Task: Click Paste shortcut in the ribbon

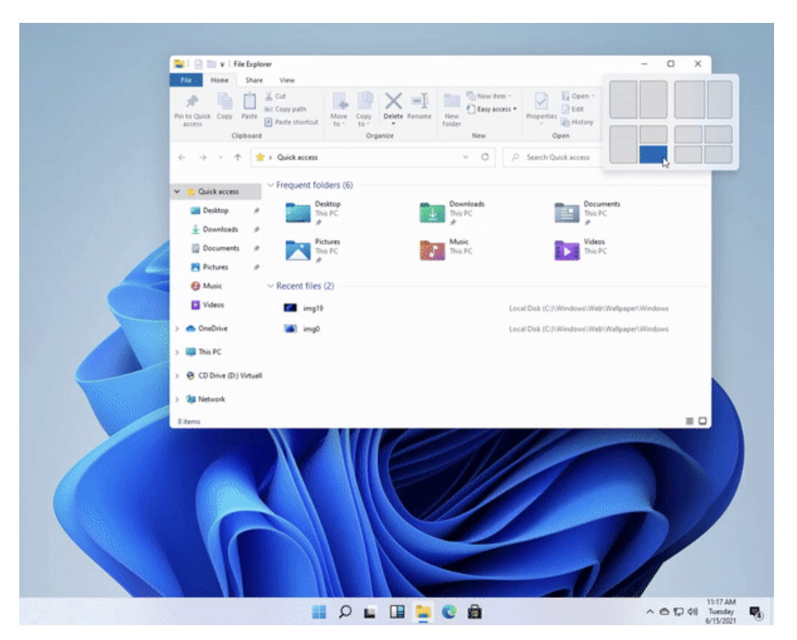Action: [x=292, y=122]
